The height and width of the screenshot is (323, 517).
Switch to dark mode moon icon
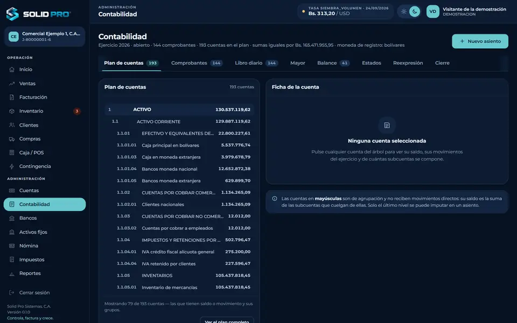[x=415, y=11]
